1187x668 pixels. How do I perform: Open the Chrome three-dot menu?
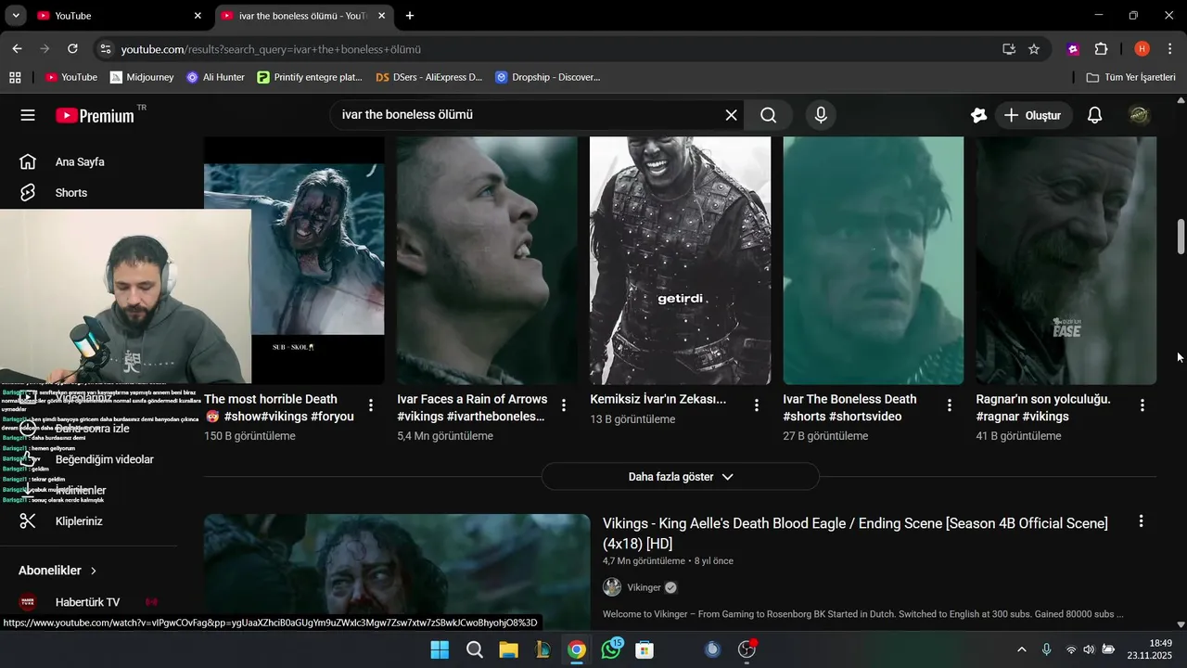(1169, 49)
